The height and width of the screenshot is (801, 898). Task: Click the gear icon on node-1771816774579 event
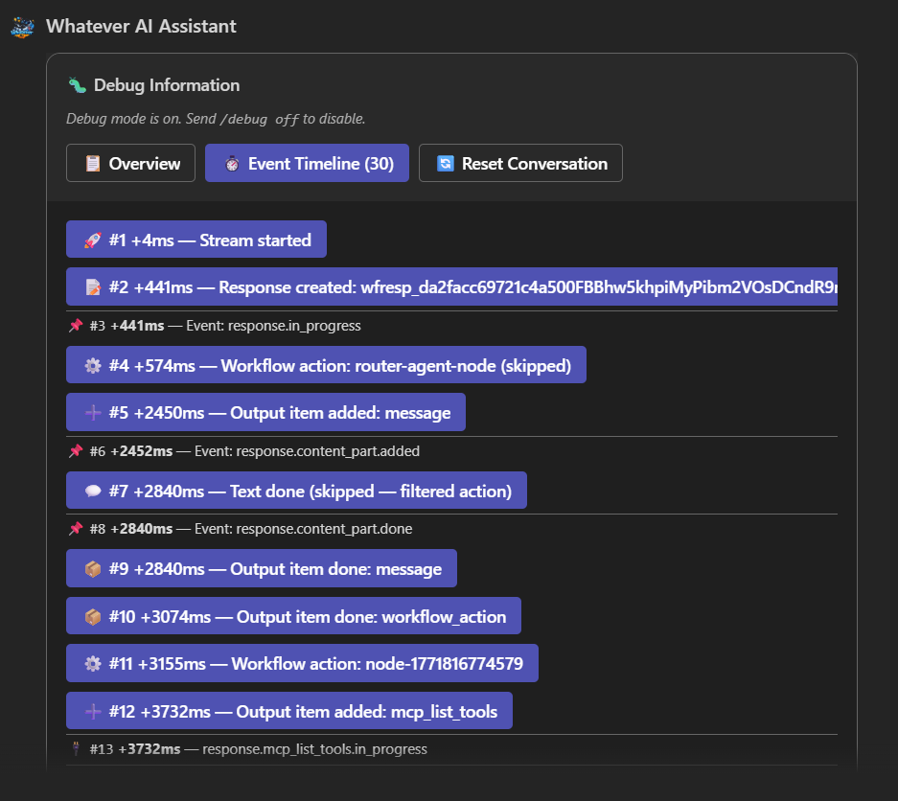[x=92, y=663]
